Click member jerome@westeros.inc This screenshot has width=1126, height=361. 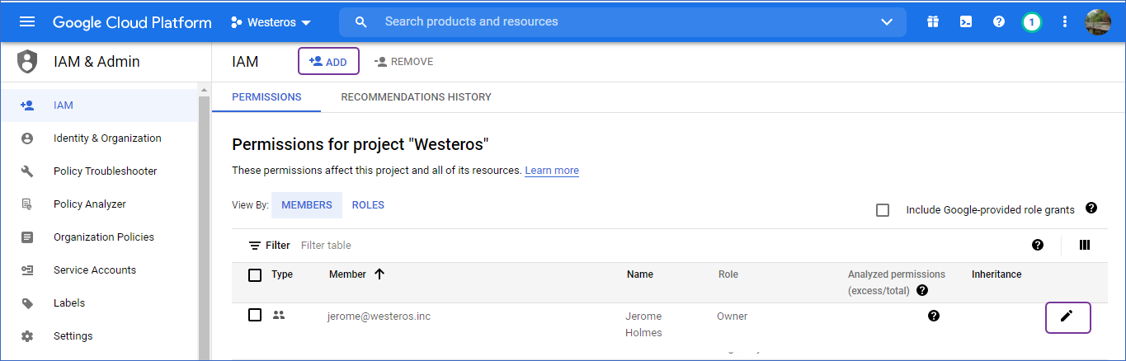point(379,316)
